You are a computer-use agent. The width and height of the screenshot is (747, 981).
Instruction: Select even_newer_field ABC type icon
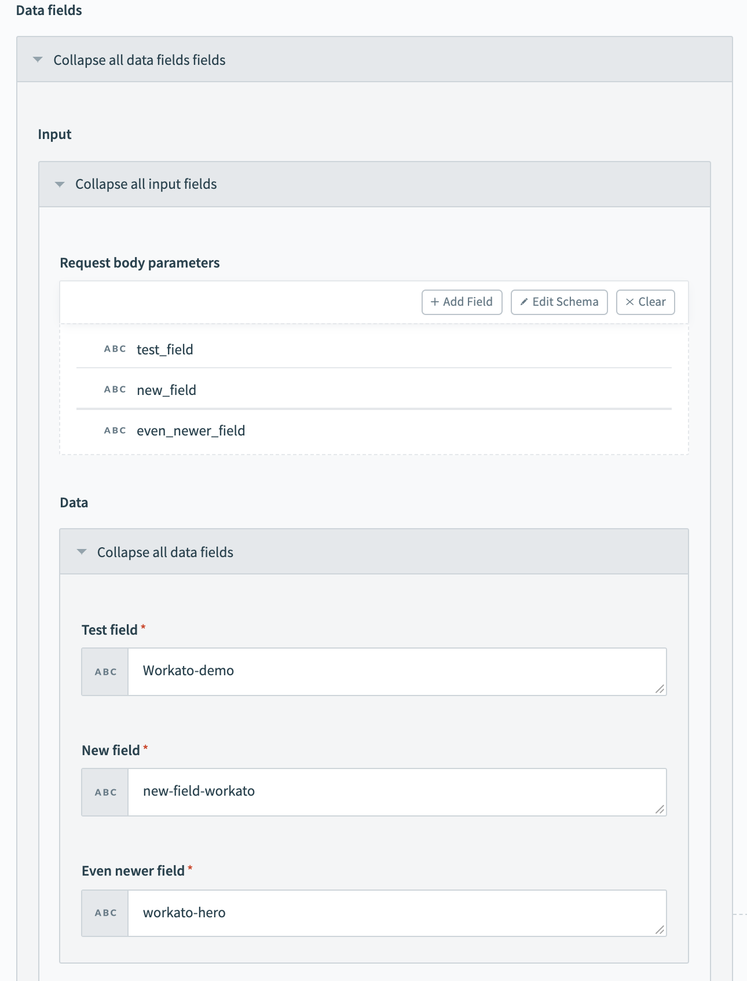[115, 431]
